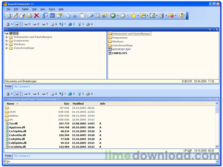The height and width of the screenshot is (167, 223).
Task: Open the Extra menu
Action: [52, 9]
